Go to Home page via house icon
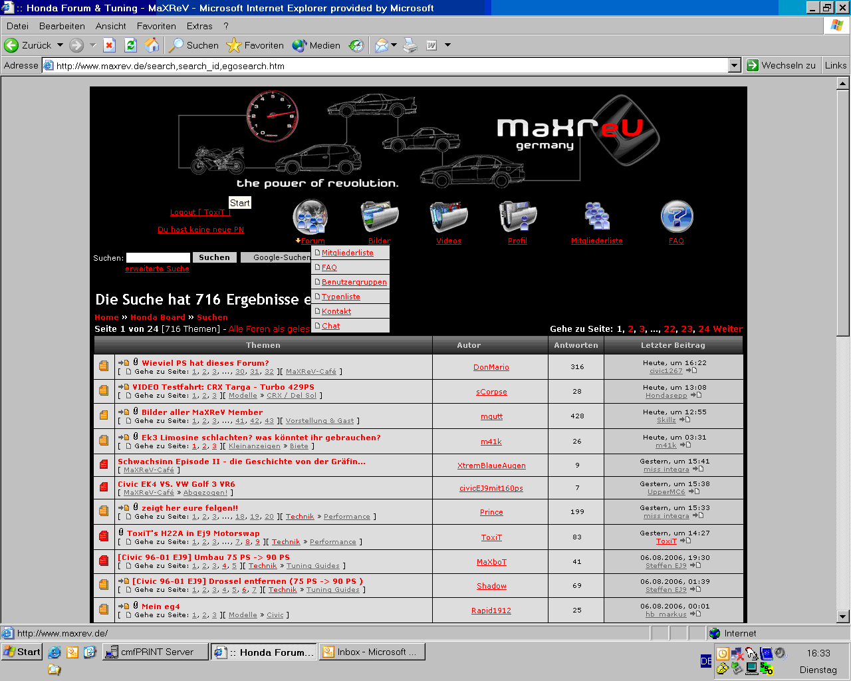 point(152,45)
